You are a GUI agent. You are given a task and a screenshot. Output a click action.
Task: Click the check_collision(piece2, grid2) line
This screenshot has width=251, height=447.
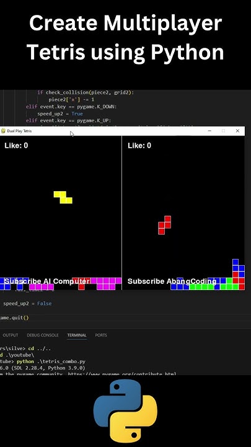86,93
